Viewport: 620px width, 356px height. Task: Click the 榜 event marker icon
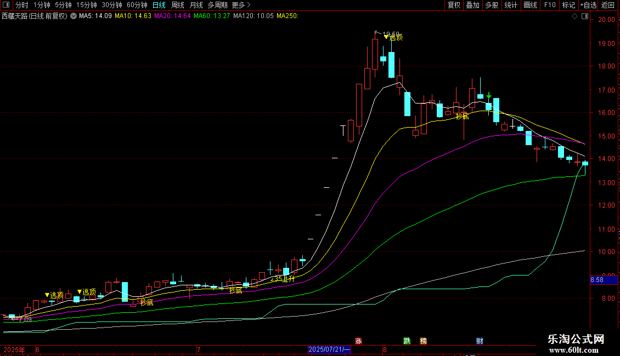click(x=423, y=341)
